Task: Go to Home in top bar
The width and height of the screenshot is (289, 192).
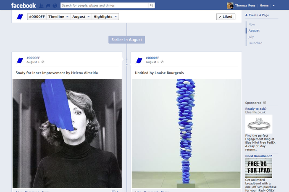Action: (264, 6)
